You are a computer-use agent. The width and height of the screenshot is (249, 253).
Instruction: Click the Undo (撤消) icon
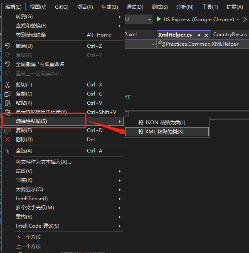[7, 46]
